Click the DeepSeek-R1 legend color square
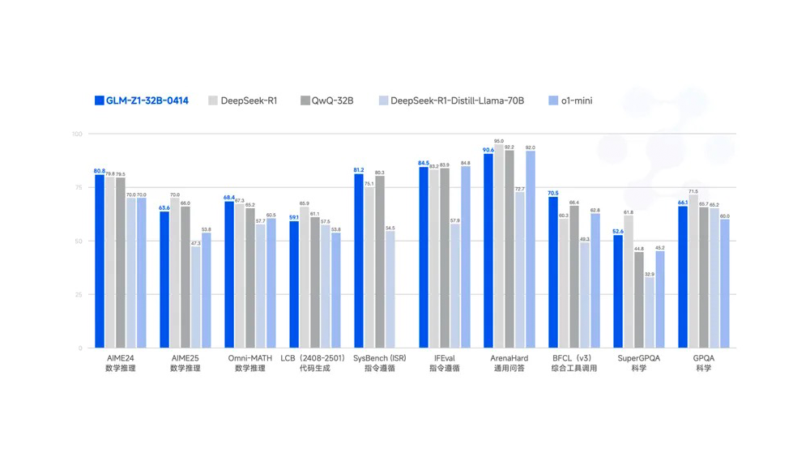The image size is (810, 457). [213, 100]
